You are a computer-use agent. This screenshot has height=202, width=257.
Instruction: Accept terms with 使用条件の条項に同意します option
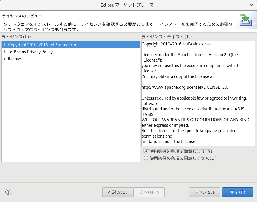pyautogui.click(x=146, y=151)
